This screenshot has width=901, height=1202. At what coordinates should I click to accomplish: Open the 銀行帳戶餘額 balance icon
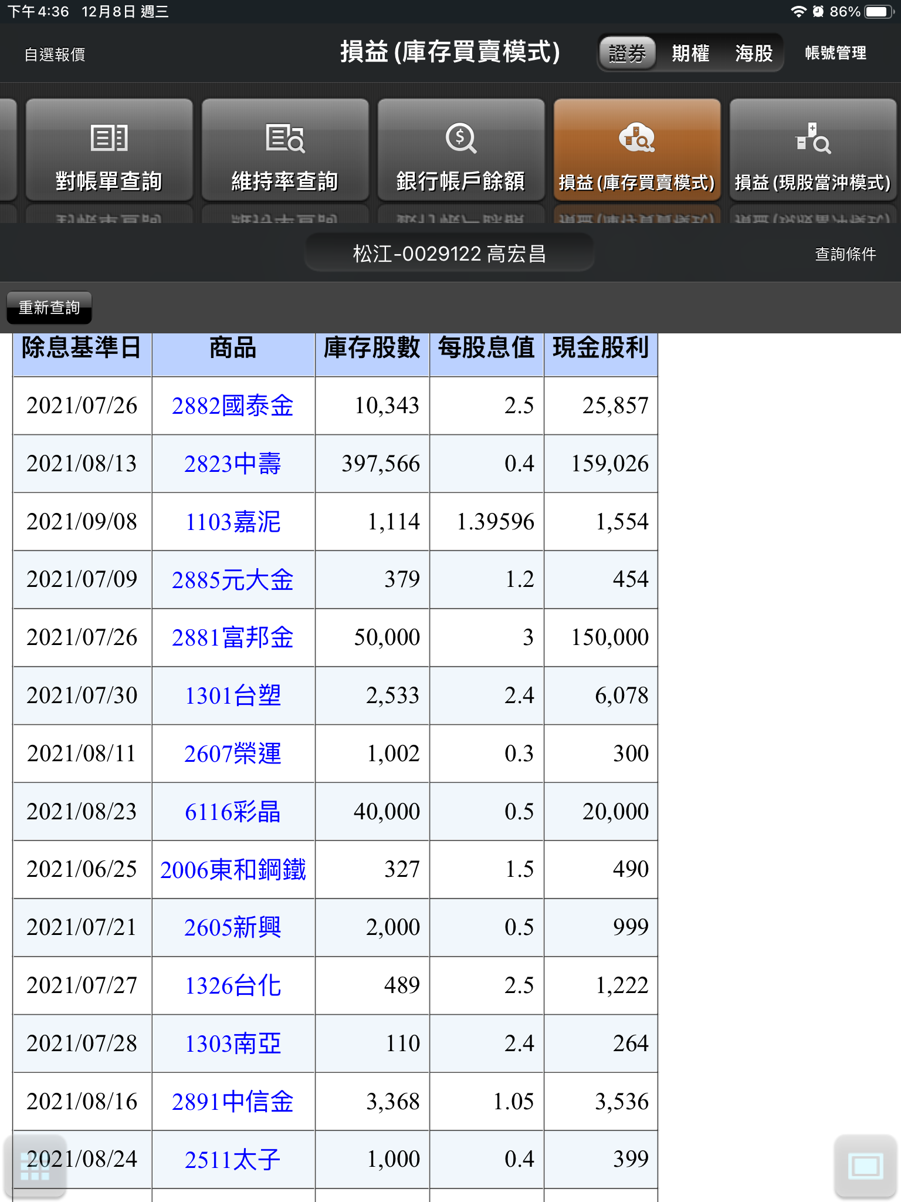[461, 151]
